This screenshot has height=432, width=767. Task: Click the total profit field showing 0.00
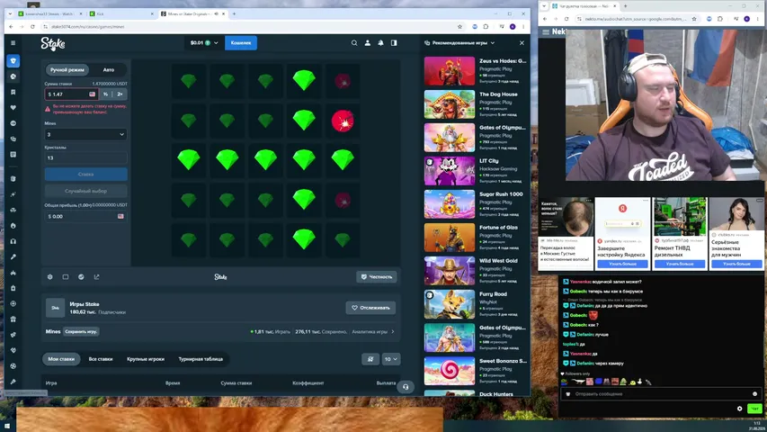tap(85, 217)
